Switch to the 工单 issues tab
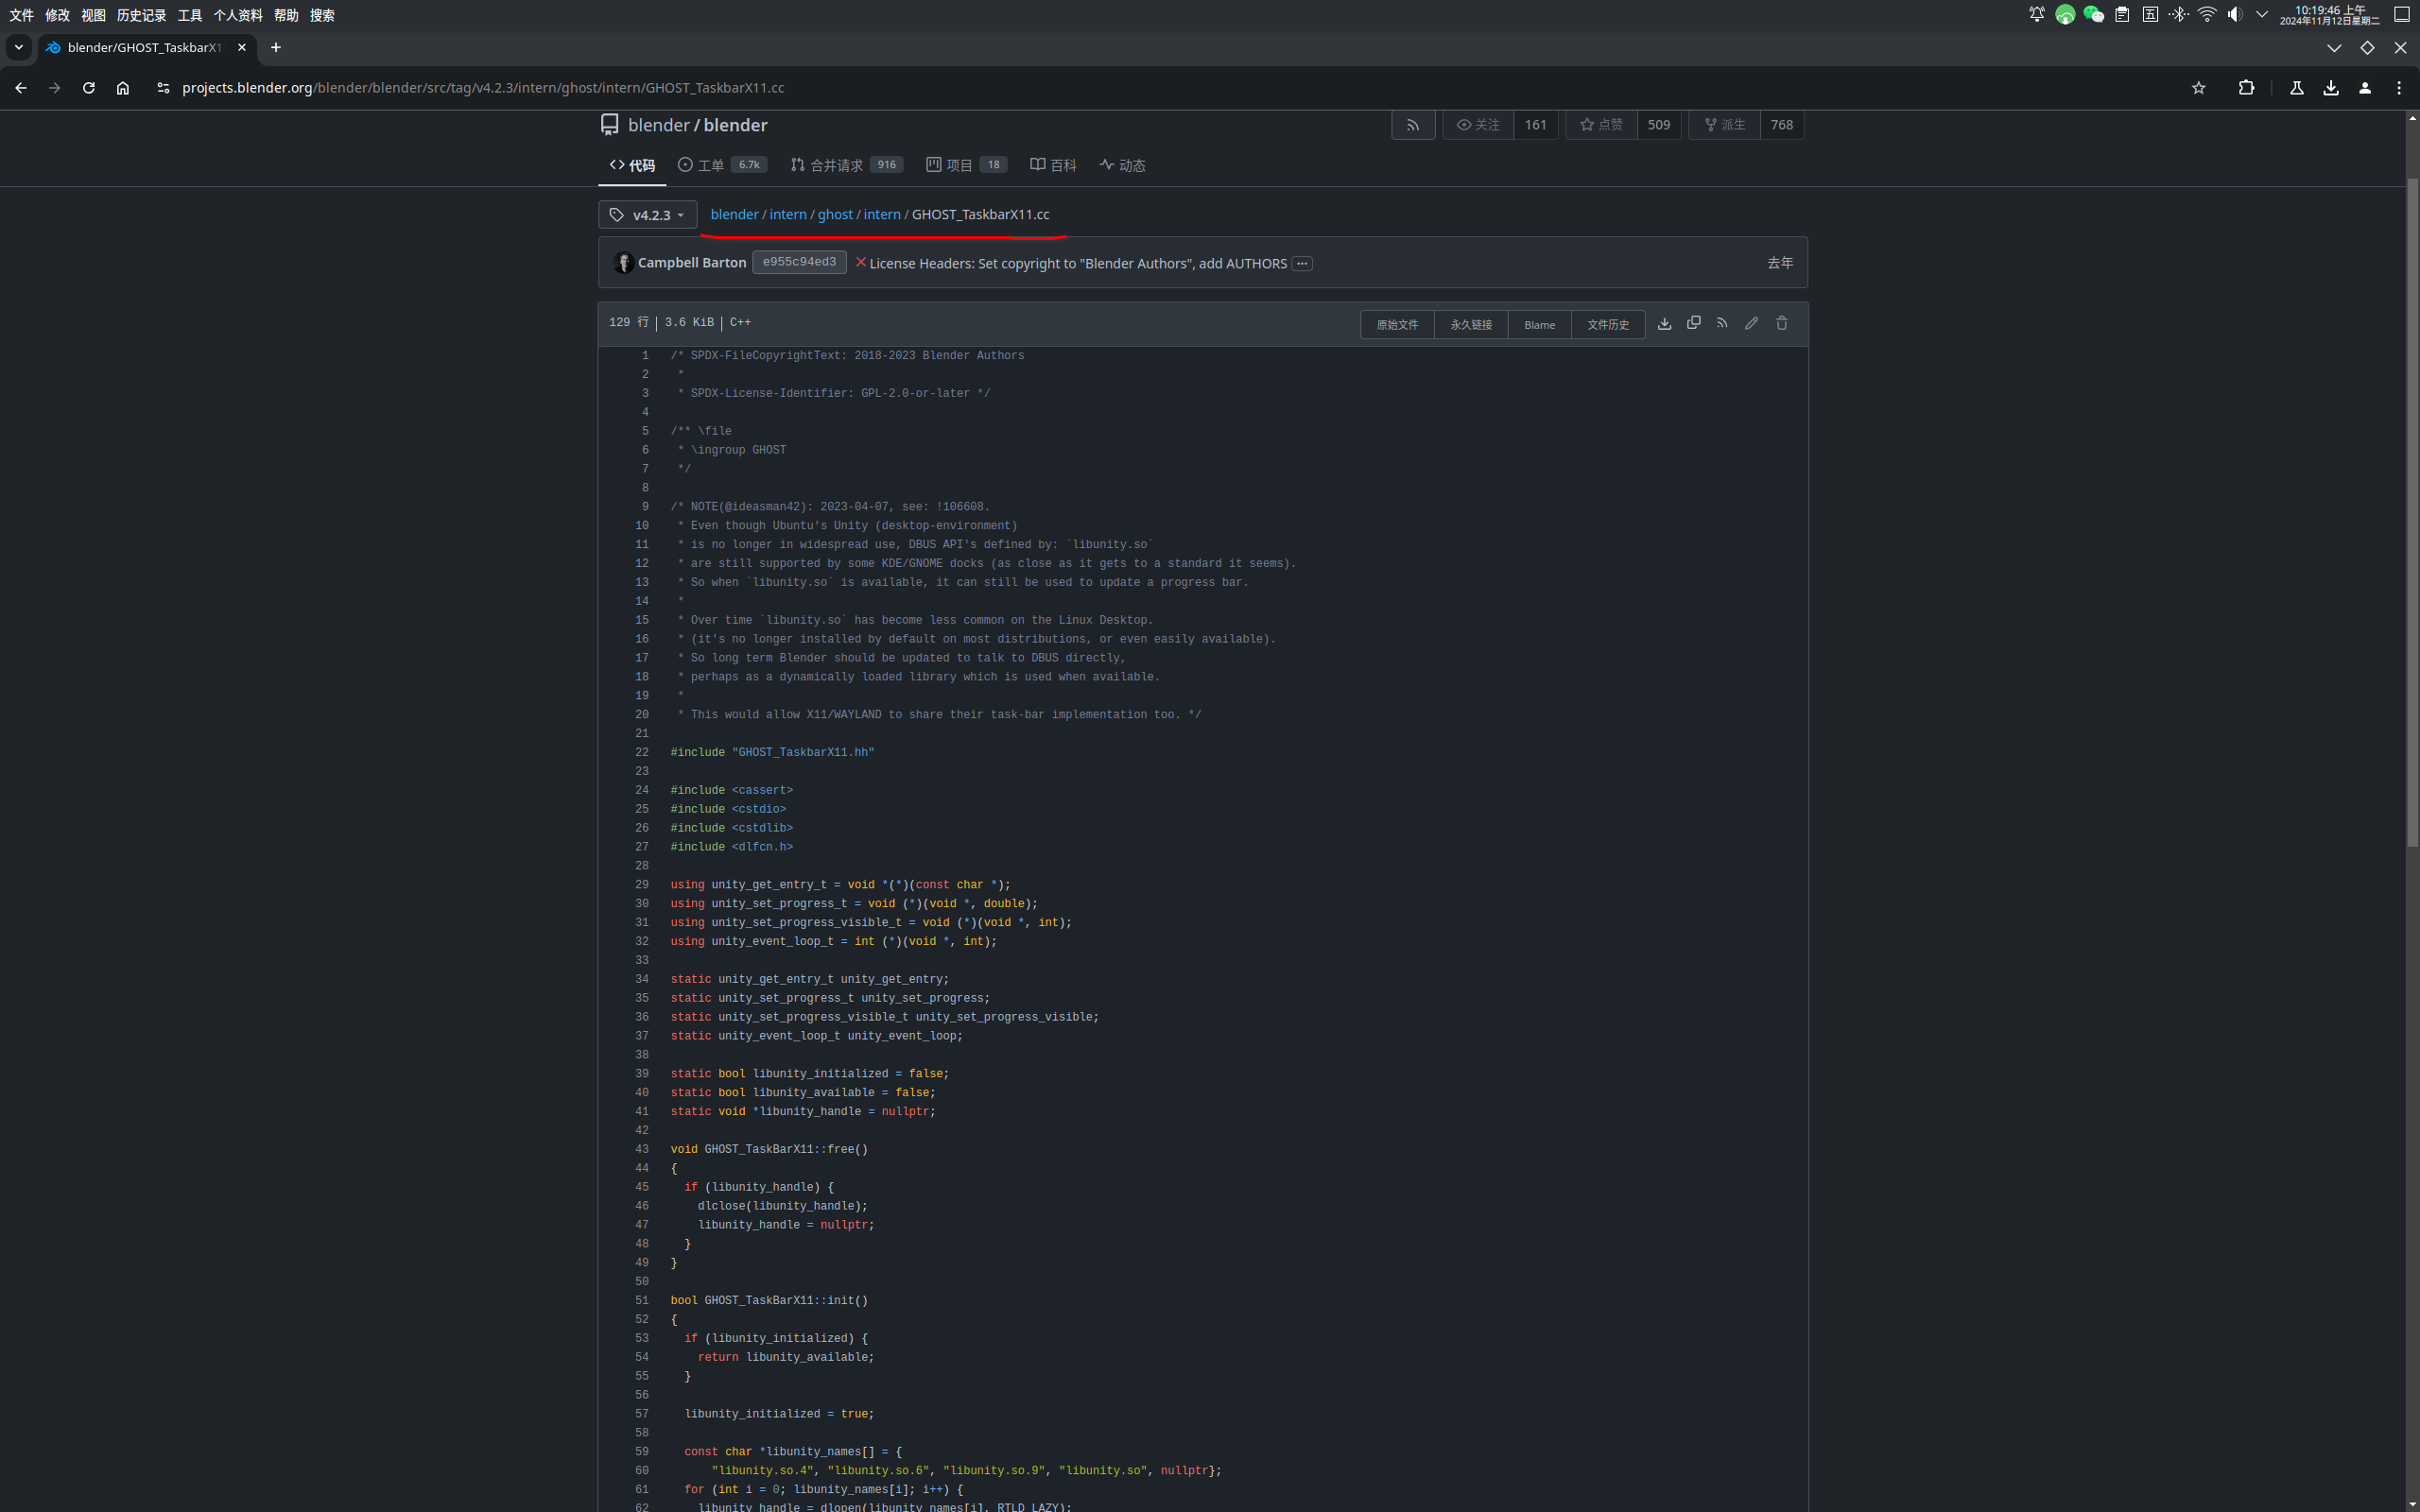This screenshot has width=2420, height=1512. tap(723, 165)
